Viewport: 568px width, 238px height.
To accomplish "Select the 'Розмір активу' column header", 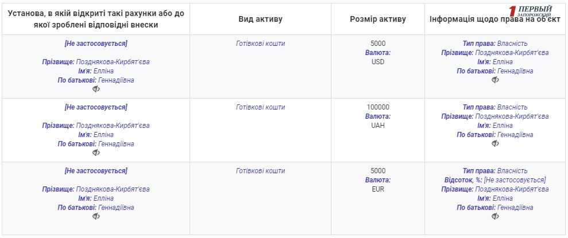I will [x=377, y=19].
